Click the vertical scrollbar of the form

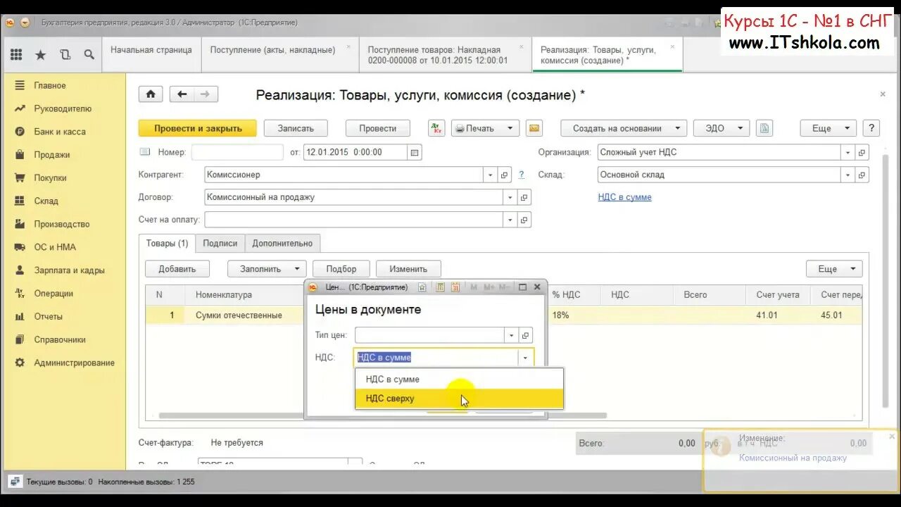coord(886,282)
